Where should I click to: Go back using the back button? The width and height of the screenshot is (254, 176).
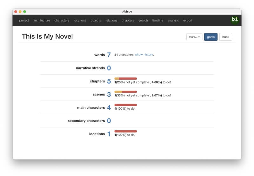pos(225,37)
